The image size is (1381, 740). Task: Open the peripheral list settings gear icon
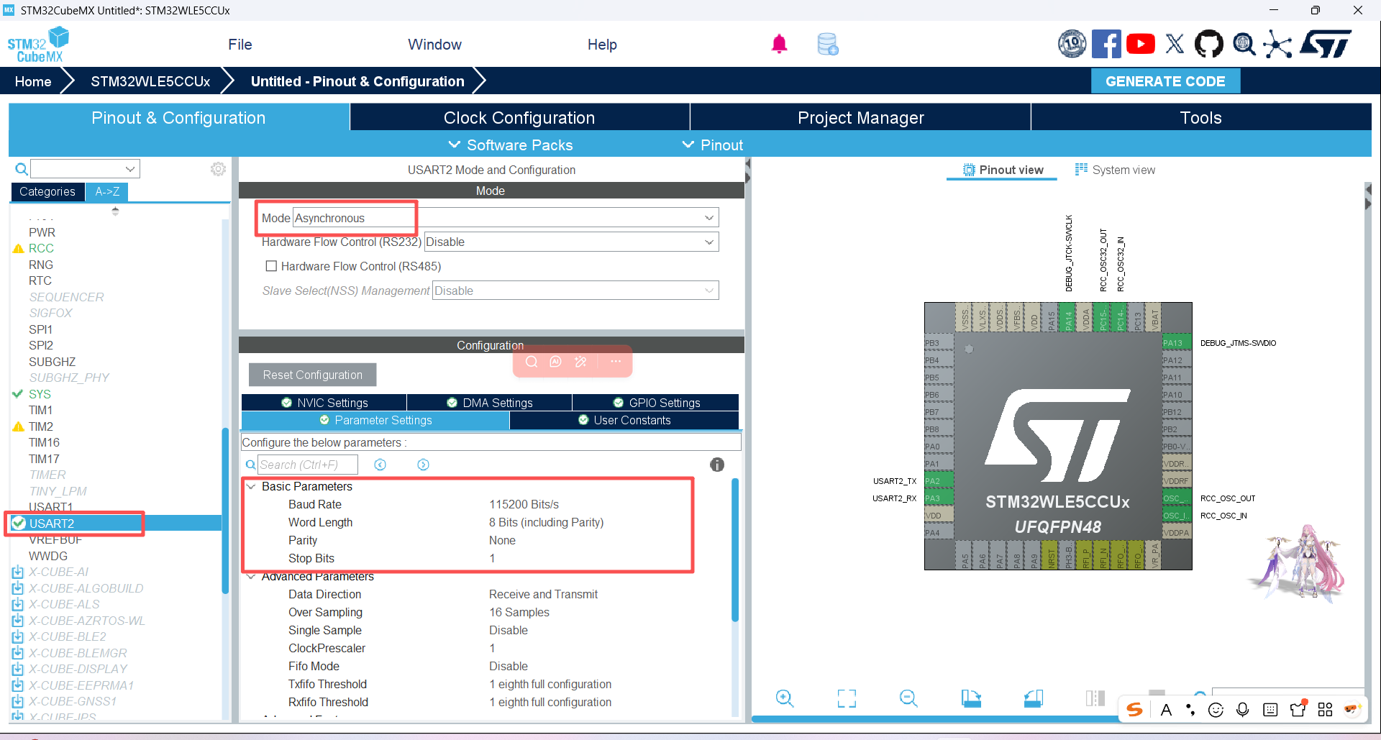click(218, 169)
